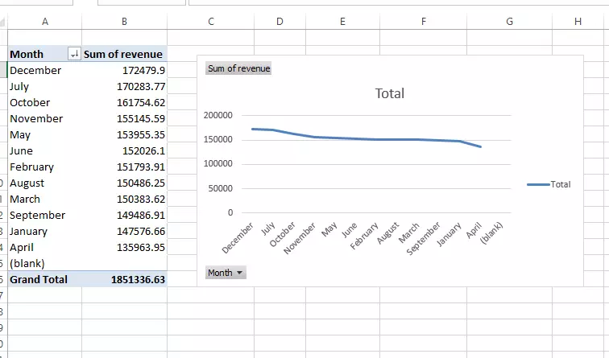
Task: Select the chart title Total
Action: 390,93
